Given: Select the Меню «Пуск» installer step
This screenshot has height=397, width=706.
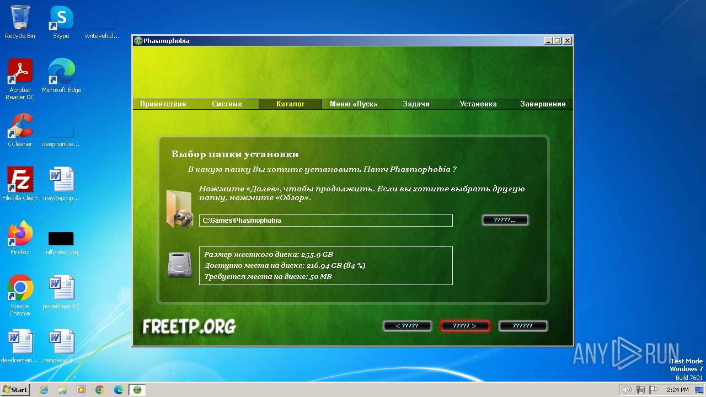Looking at the screenshot, I should point(354,104).
